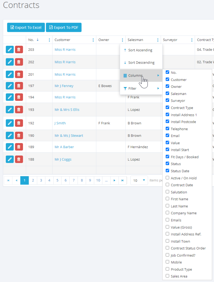
Task: Enable the Contract Date column checkbox
Action: point(167,185)
